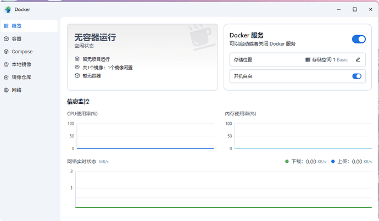
Task: Click the 本地镜像 disk icon in sidebar
Action: pos(6,64)
